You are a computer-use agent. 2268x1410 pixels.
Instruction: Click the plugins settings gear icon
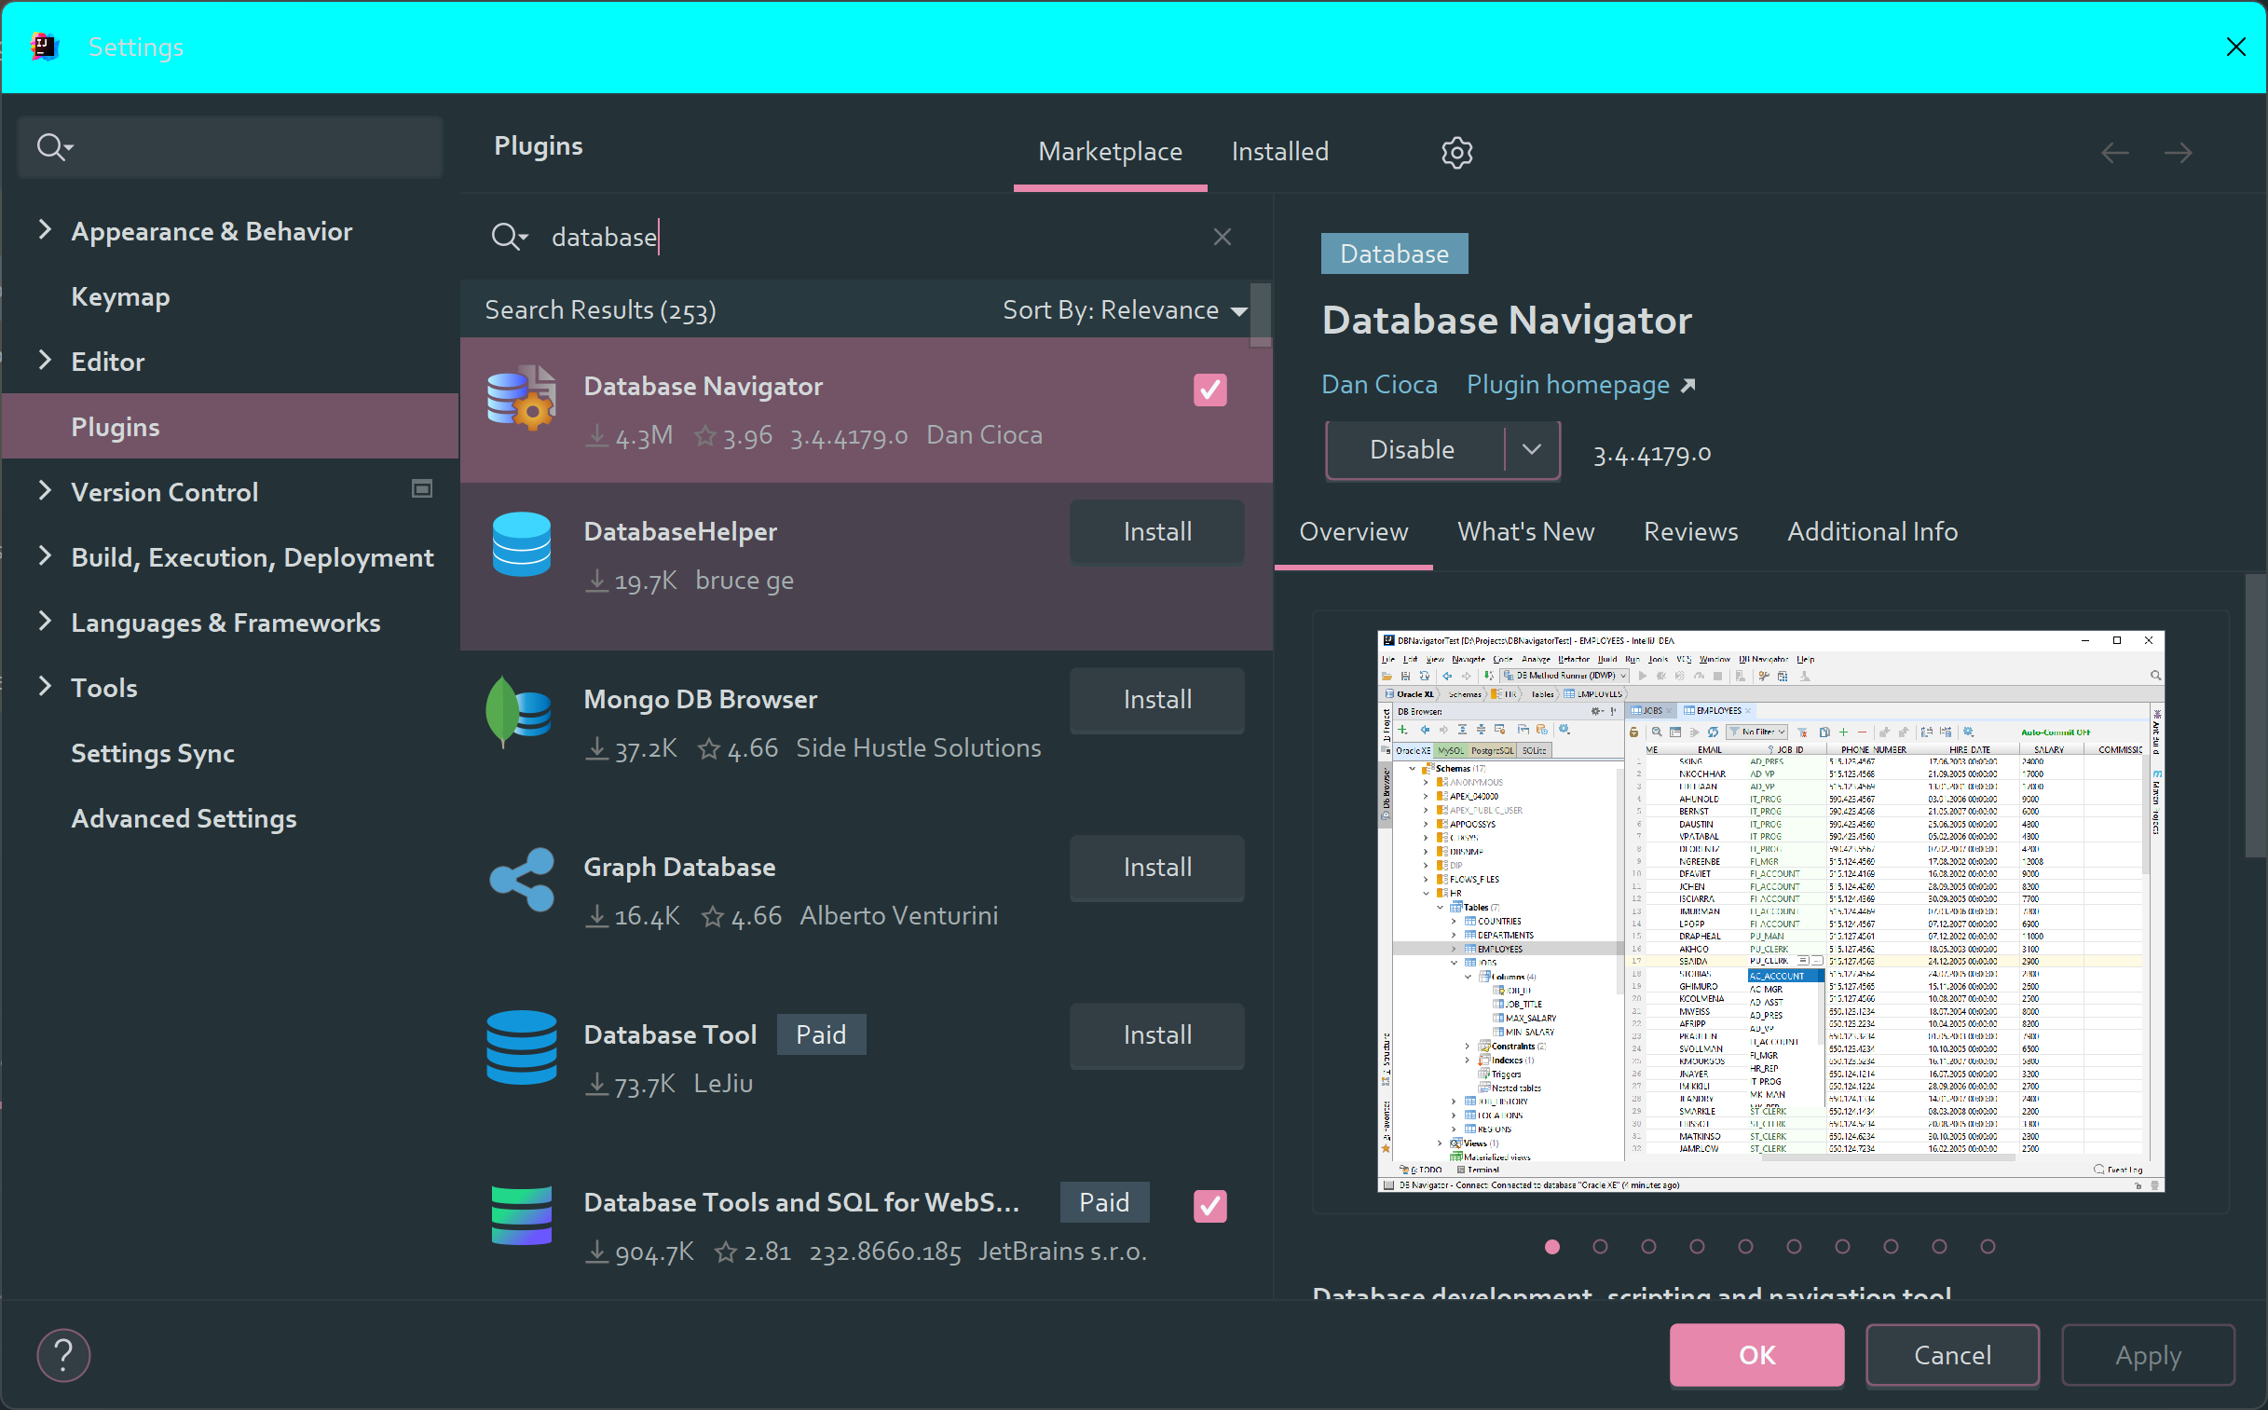click(1456, 152)
